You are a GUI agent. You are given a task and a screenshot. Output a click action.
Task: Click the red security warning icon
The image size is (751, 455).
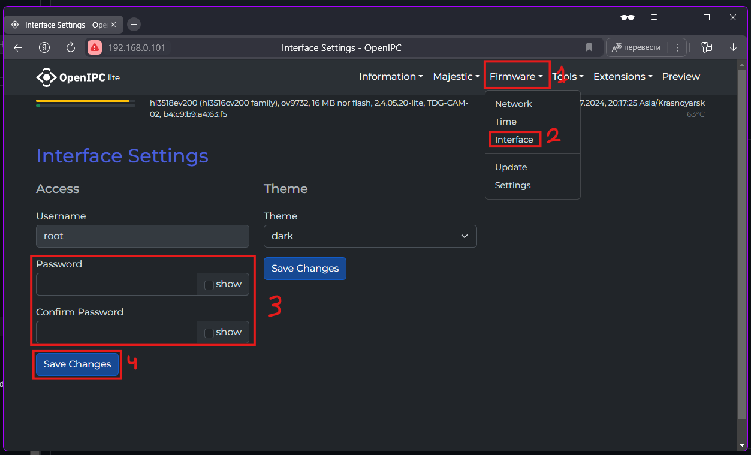pyautogui.click(x=95, y=47)
